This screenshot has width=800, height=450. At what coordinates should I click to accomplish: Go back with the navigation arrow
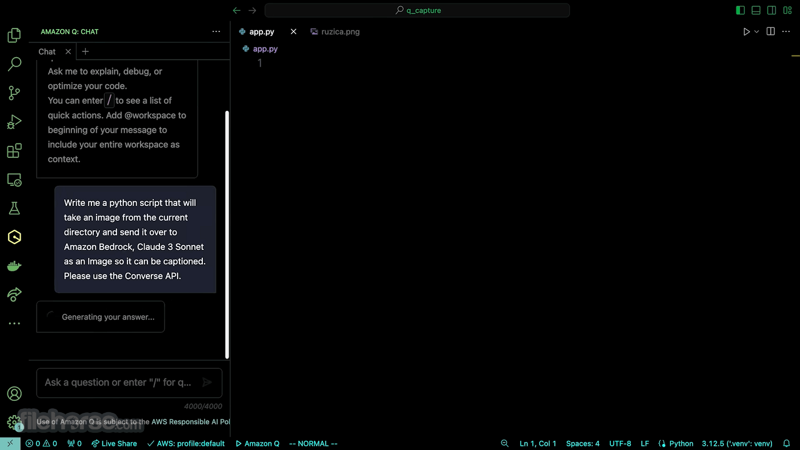point(237,10)
